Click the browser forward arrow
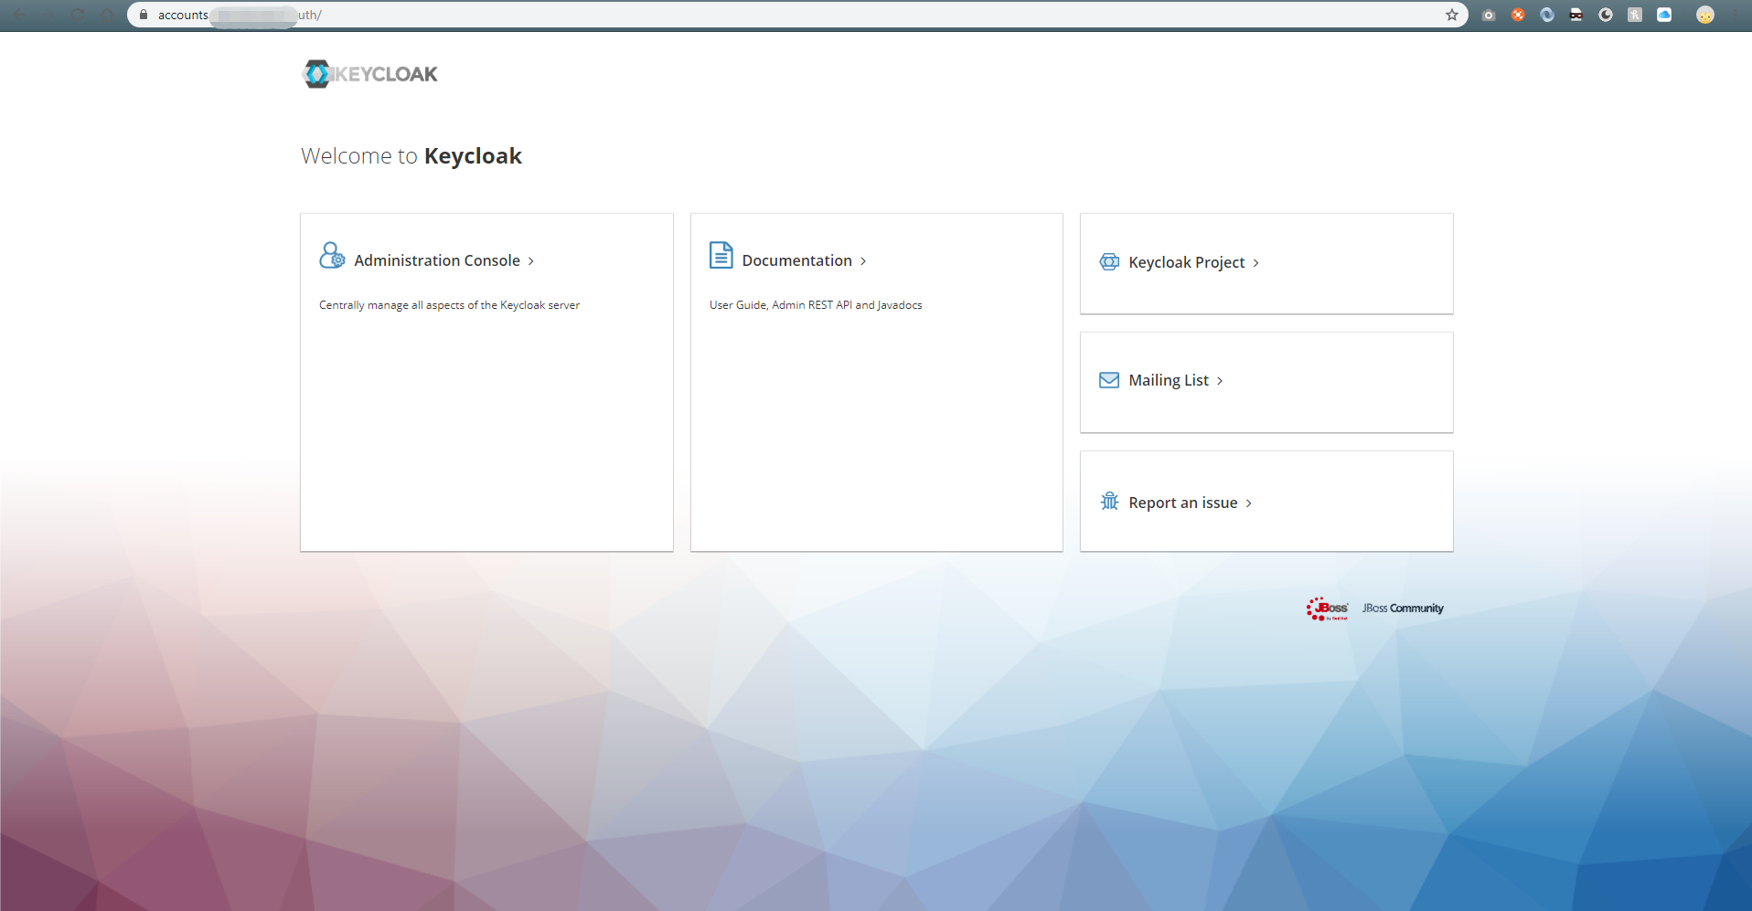The image size is (1752, 911). (x=49, y=15)
